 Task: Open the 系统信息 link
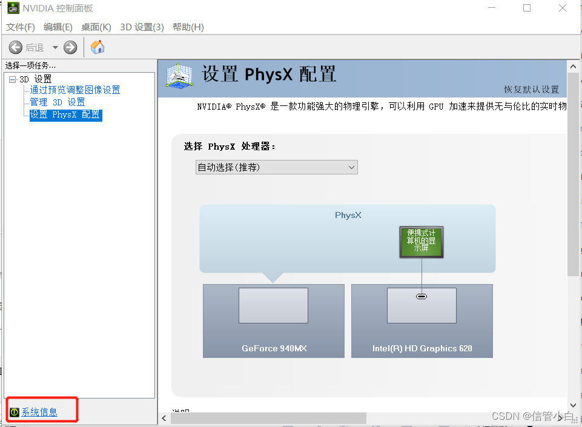click(x=39, y=412)
